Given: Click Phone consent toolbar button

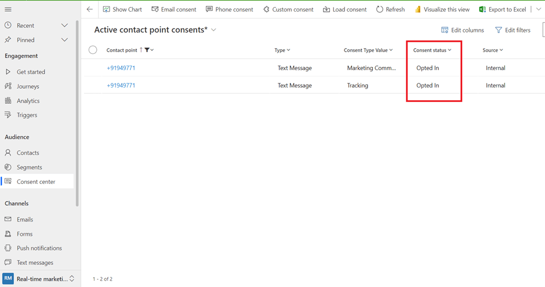Looking at the screenshot, I should pyautogui.click(x=229, y=9).
